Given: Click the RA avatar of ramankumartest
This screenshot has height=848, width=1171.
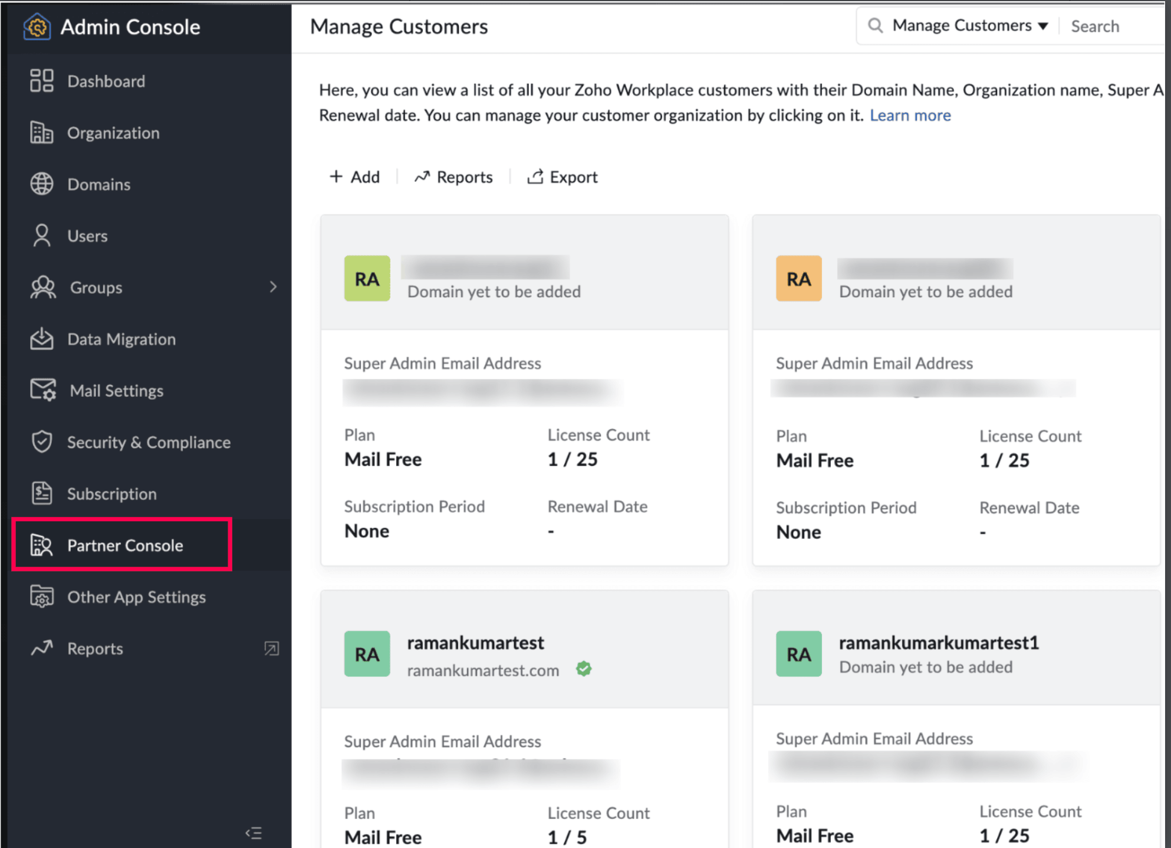Looking at the screenshot, I should (x=367, y=653).
